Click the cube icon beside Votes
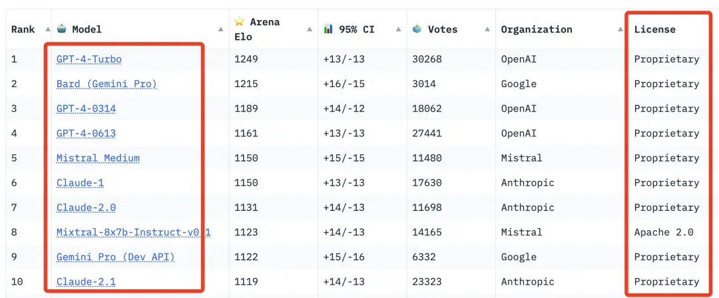This screenshot has height=298, width=719. click(x=417, y=29)
